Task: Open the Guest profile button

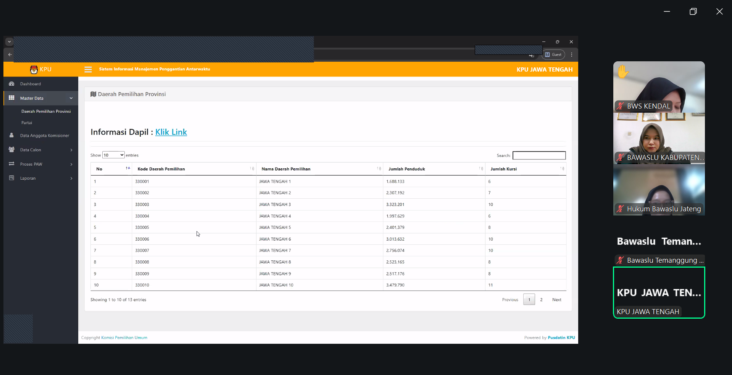Action: click(553, 54)
